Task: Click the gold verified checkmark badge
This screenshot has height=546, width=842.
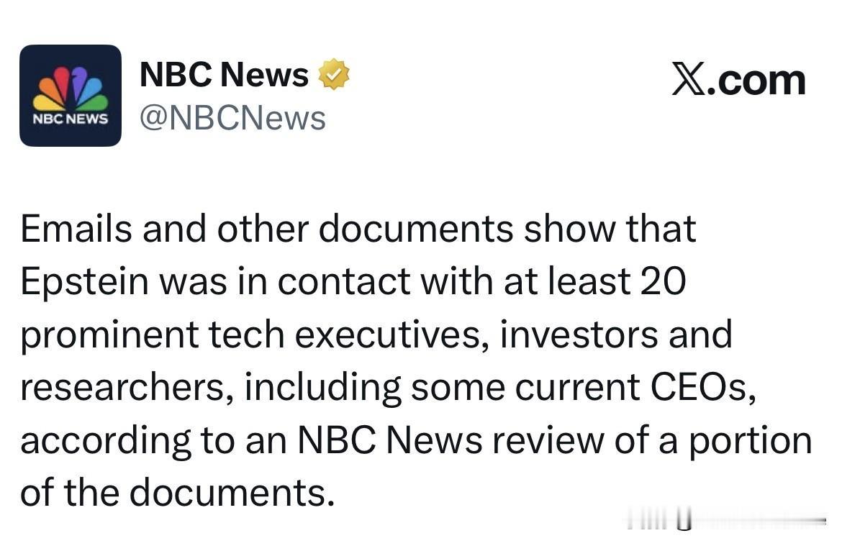Action: pyautogui.click(x=333, y=75)
